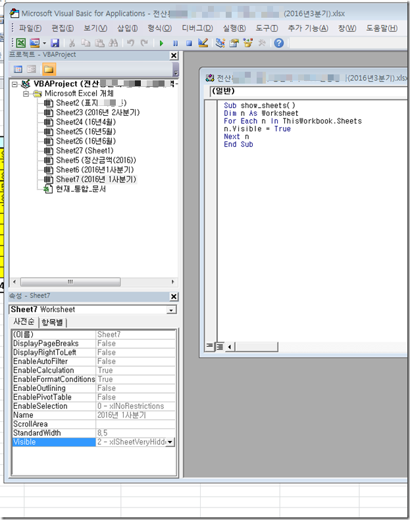Viewport: 410px width, 520px height.
Task: Click the project tree horizontal scrollbar thumb
Action: point(70,282)
